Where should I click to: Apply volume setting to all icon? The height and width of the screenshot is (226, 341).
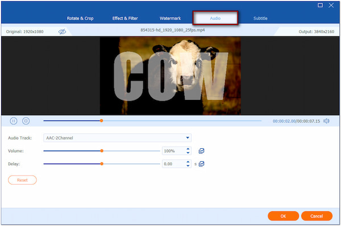point(201,151)
